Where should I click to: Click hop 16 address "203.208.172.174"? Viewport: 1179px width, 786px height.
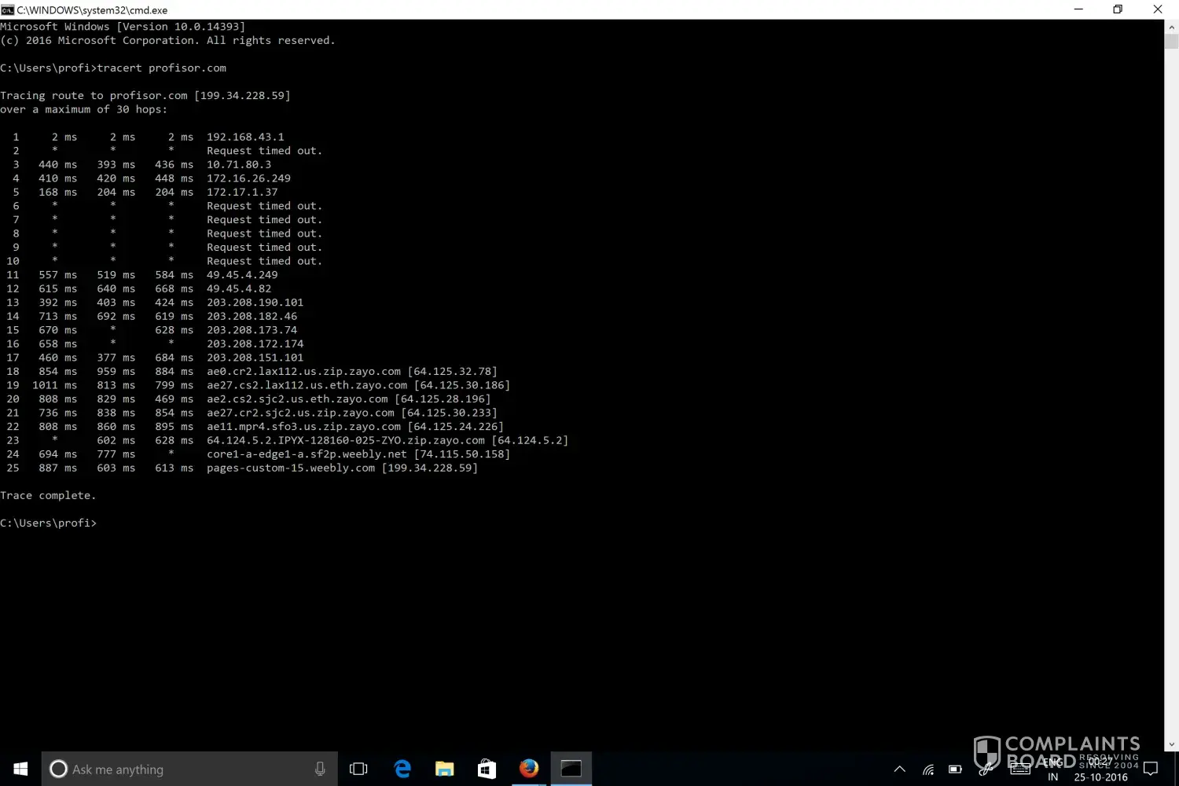coord(255,343)
